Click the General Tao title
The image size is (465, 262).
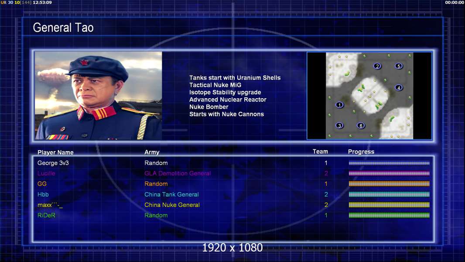pos(63,28)
